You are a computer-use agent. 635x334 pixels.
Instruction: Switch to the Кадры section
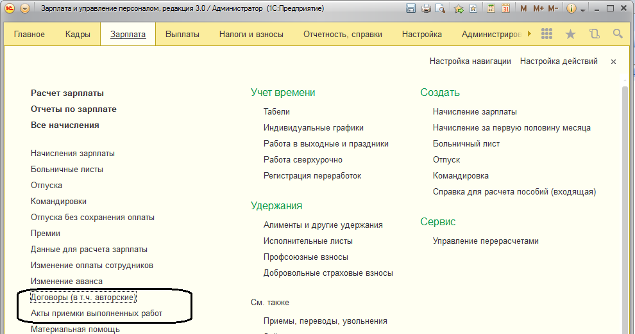coord(78,35)
